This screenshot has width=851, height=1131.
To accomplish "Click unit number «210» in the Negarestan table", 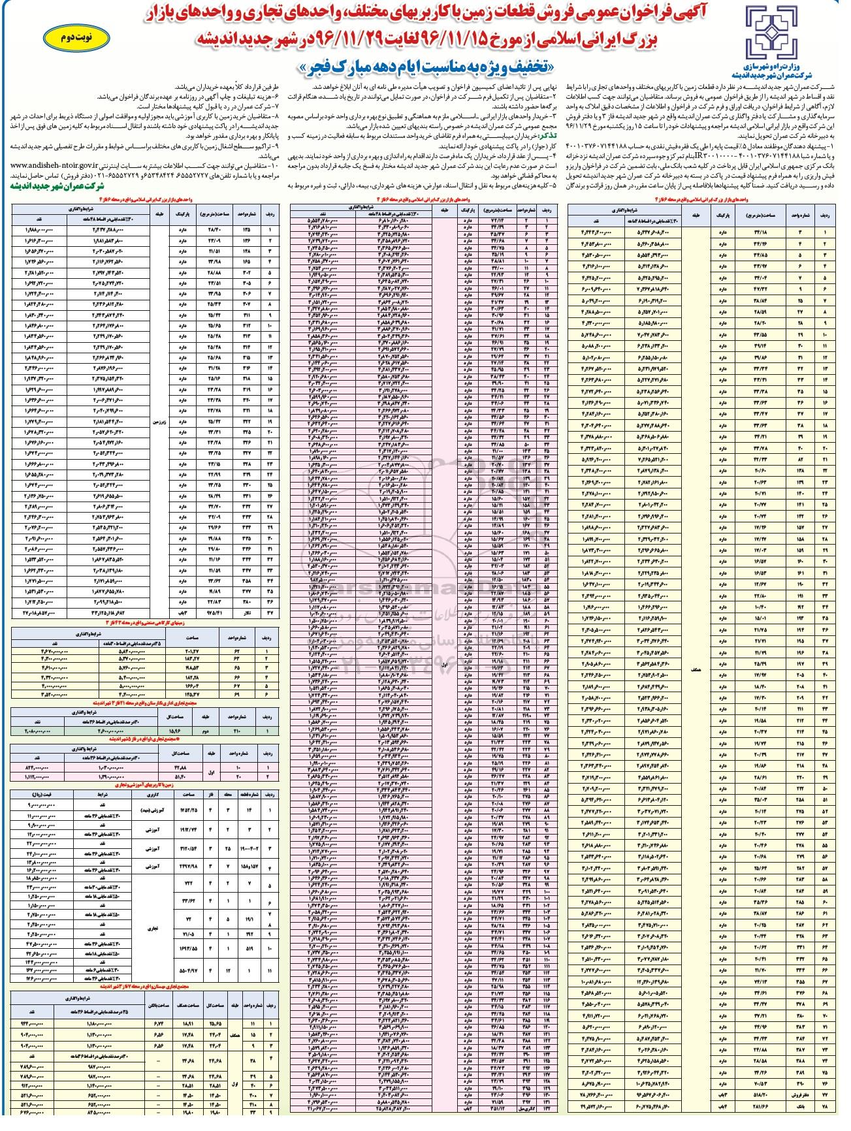I will [237, 731].
